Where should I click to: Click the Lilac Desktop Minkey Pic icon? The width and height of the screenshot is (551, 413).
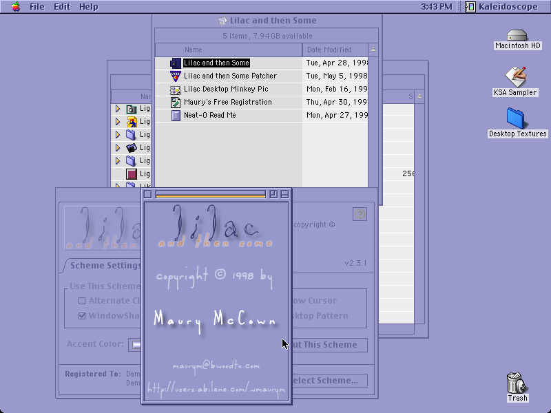[x=176, y=89]
